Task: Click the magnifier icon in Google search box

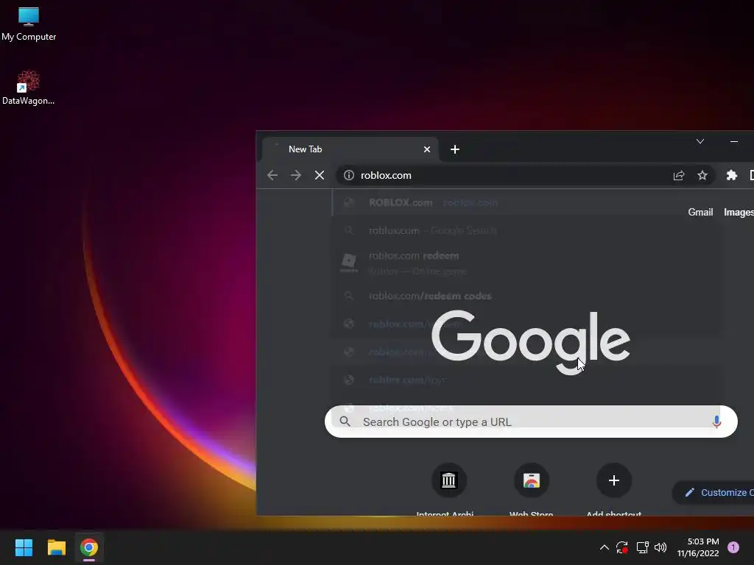Action: 345,422
